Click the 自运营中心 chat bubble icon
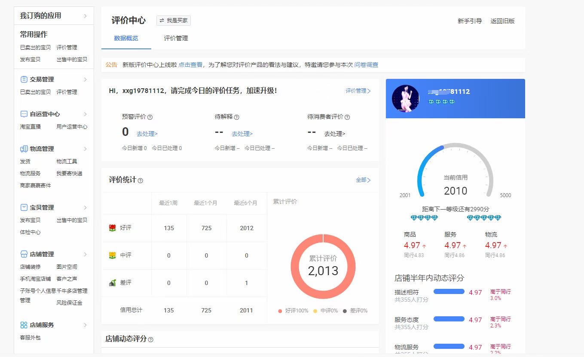Image resolution: width=584 pixels, height=357 pixels. [x=24, y=114]
